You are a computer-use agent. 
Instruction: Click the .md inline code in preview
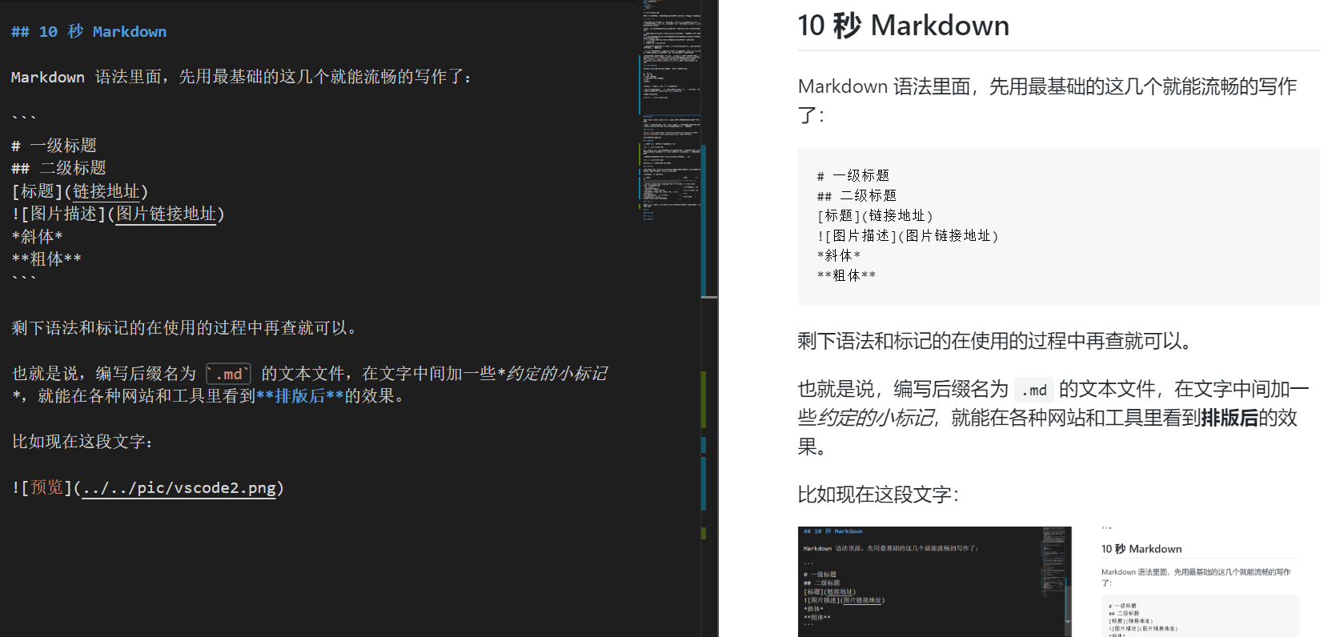(x=1033, y=390)
